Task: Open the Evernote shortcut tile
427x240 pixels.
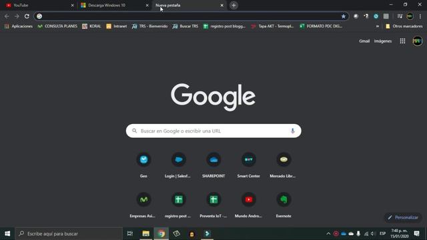Action: coord(283,205)
